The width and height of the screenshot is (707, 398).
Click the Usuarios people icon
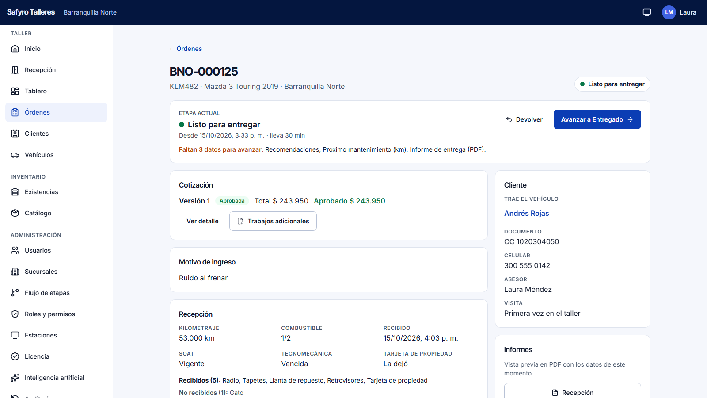coord(15,250)
